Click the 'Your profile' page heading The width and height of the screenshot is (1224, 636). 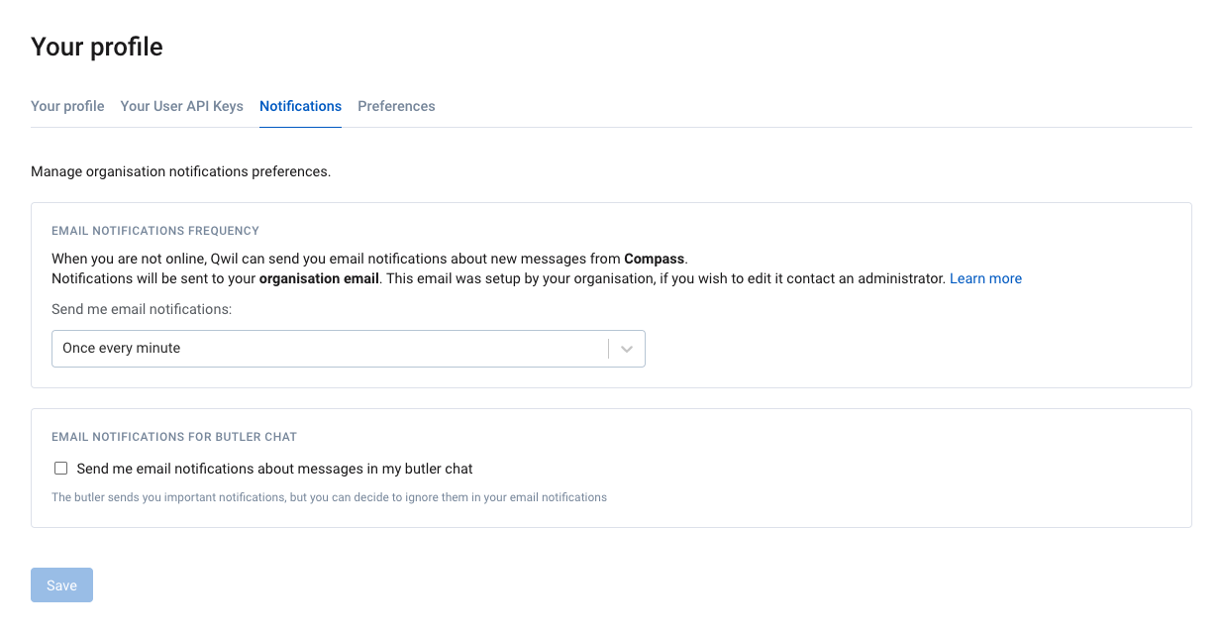pos(97,47)
